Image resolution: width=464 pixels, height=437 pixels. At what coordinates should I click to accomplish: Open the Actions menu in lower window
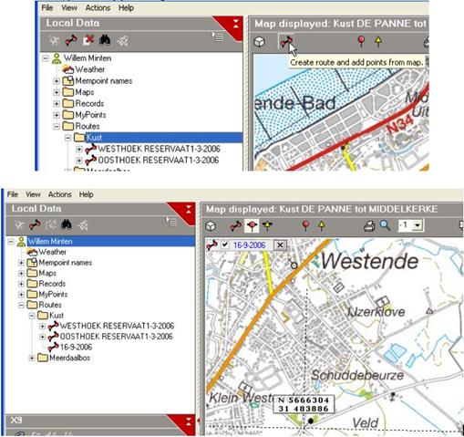point(60,194)
